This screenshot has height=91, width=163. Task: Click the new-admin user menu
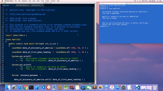152,1
